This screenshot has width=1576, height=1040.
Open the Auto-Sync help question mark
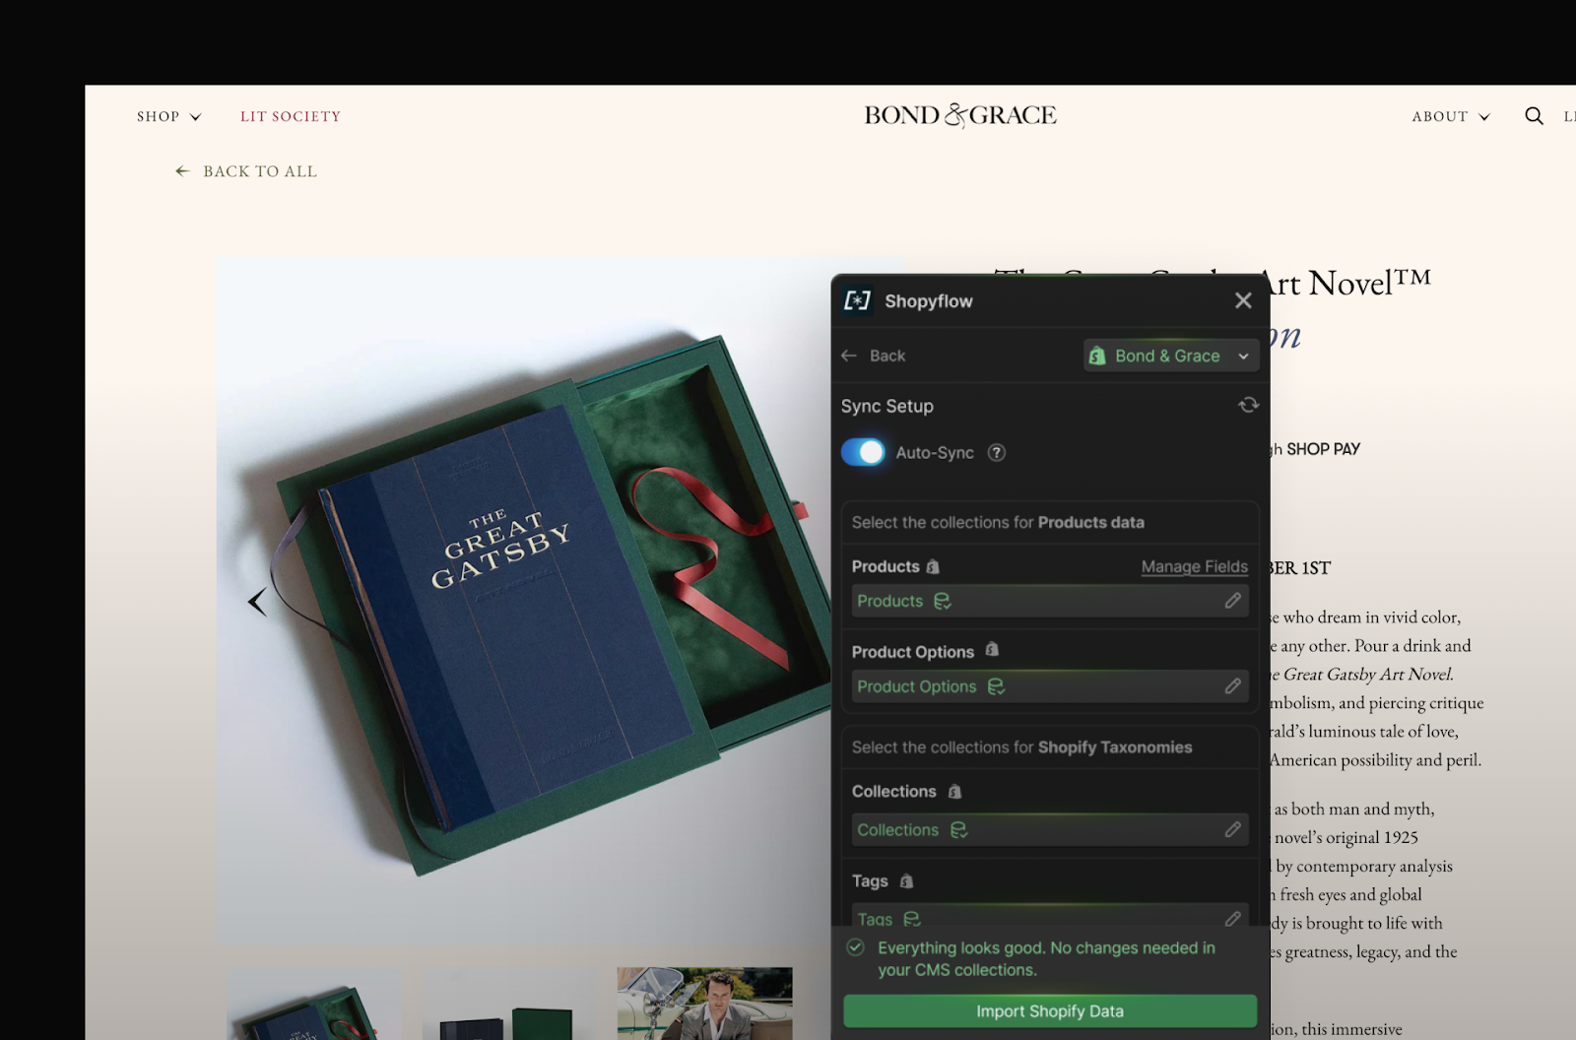click(x=997, y=453)
